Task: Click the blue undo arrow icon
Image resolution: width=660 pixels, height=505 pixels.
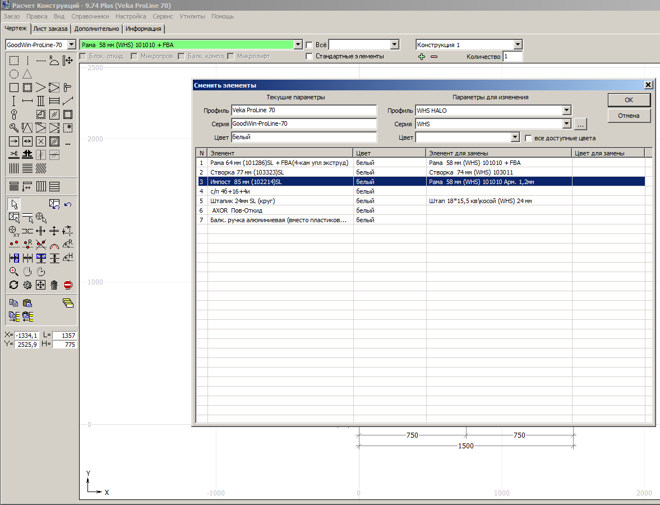Action: [x=68, y=204]
